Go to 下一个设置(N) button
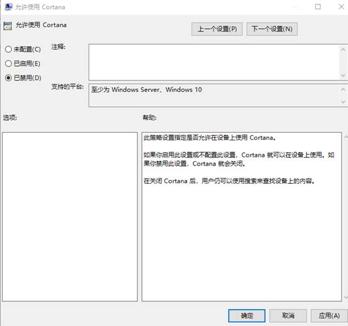Image resolution: width=348 pixels, height=326 pixels. (272, 29)
